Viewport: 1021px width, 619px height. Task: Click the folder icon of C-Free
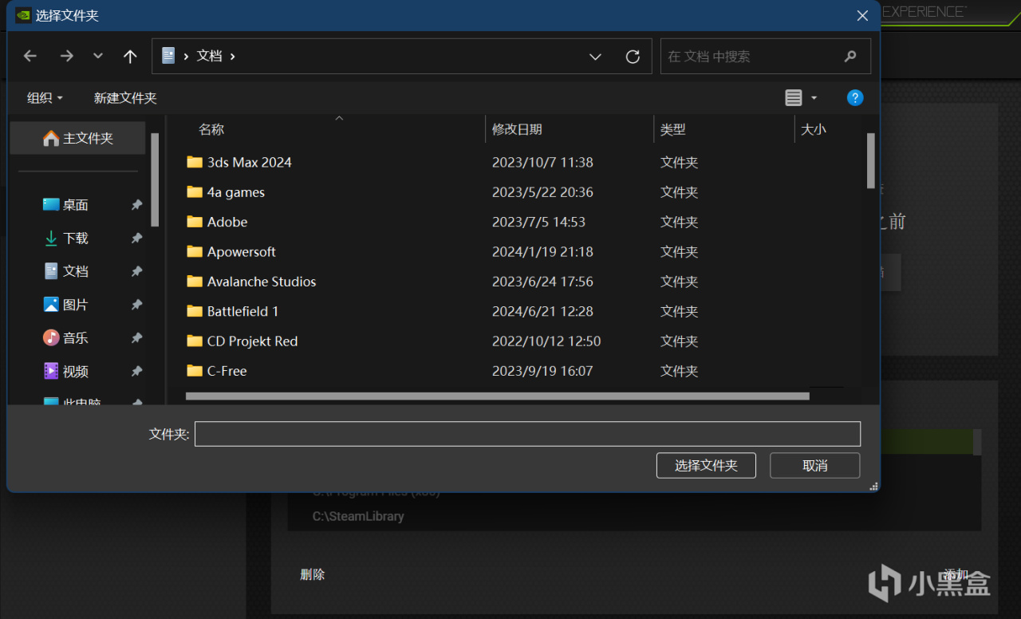click(195, 371)
